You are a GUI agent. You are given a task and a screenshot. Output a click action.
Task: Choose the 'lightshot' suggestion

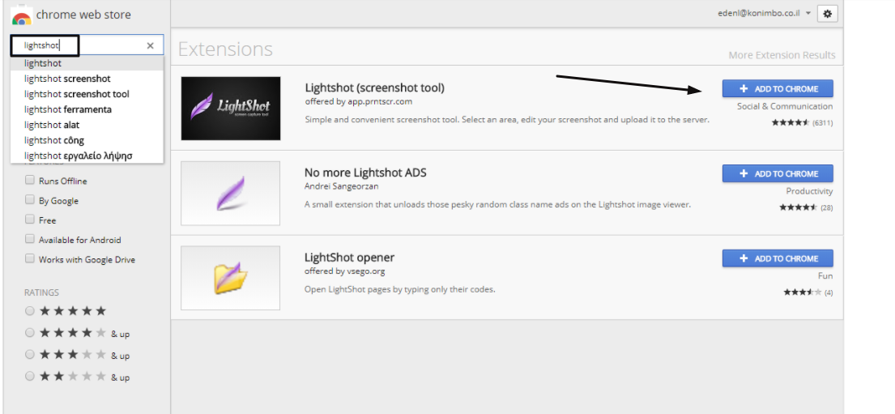[x=87, y=63]
